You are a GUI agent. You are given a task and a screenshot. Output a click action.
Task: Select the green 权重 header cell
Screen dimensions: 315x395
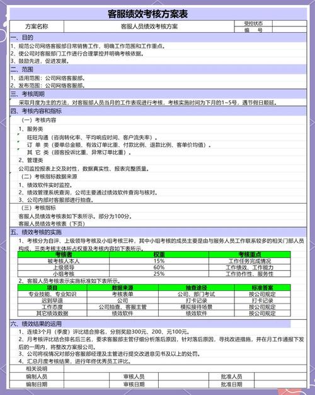159,254
